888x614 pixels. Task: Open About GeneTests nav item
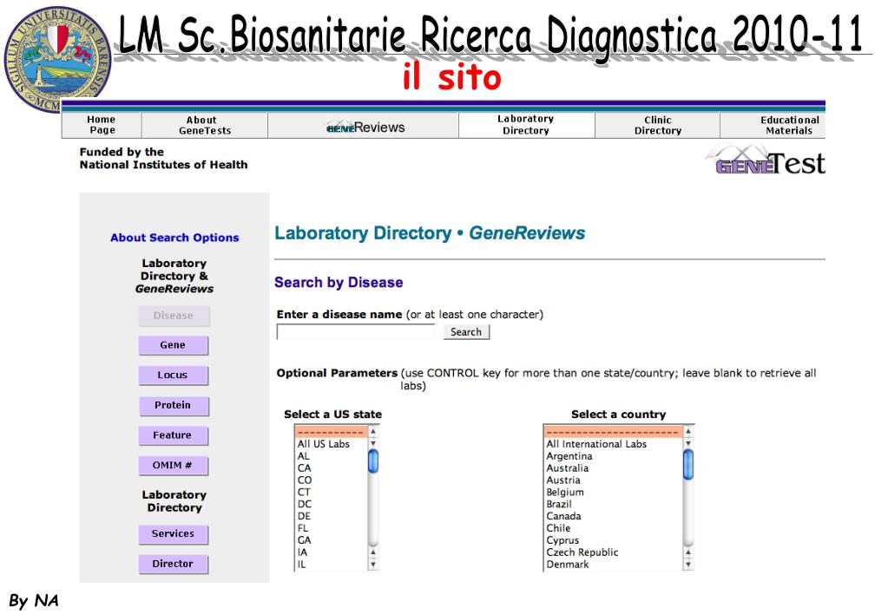point(205,125)
